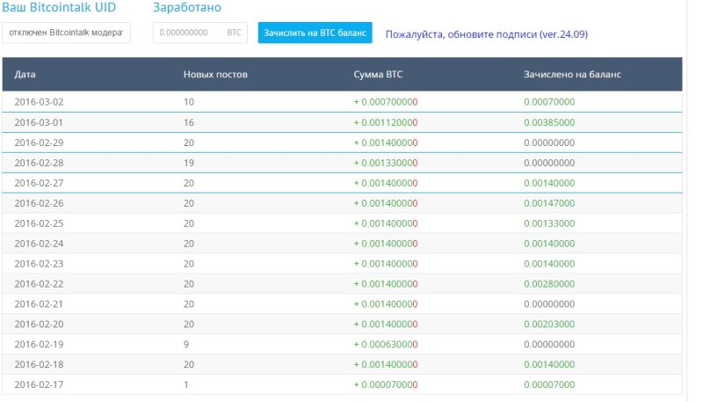Viewport: 703px width, 402px height.
Task: Click the 0.00280000 credited balance value
Action: coord(549,284)
